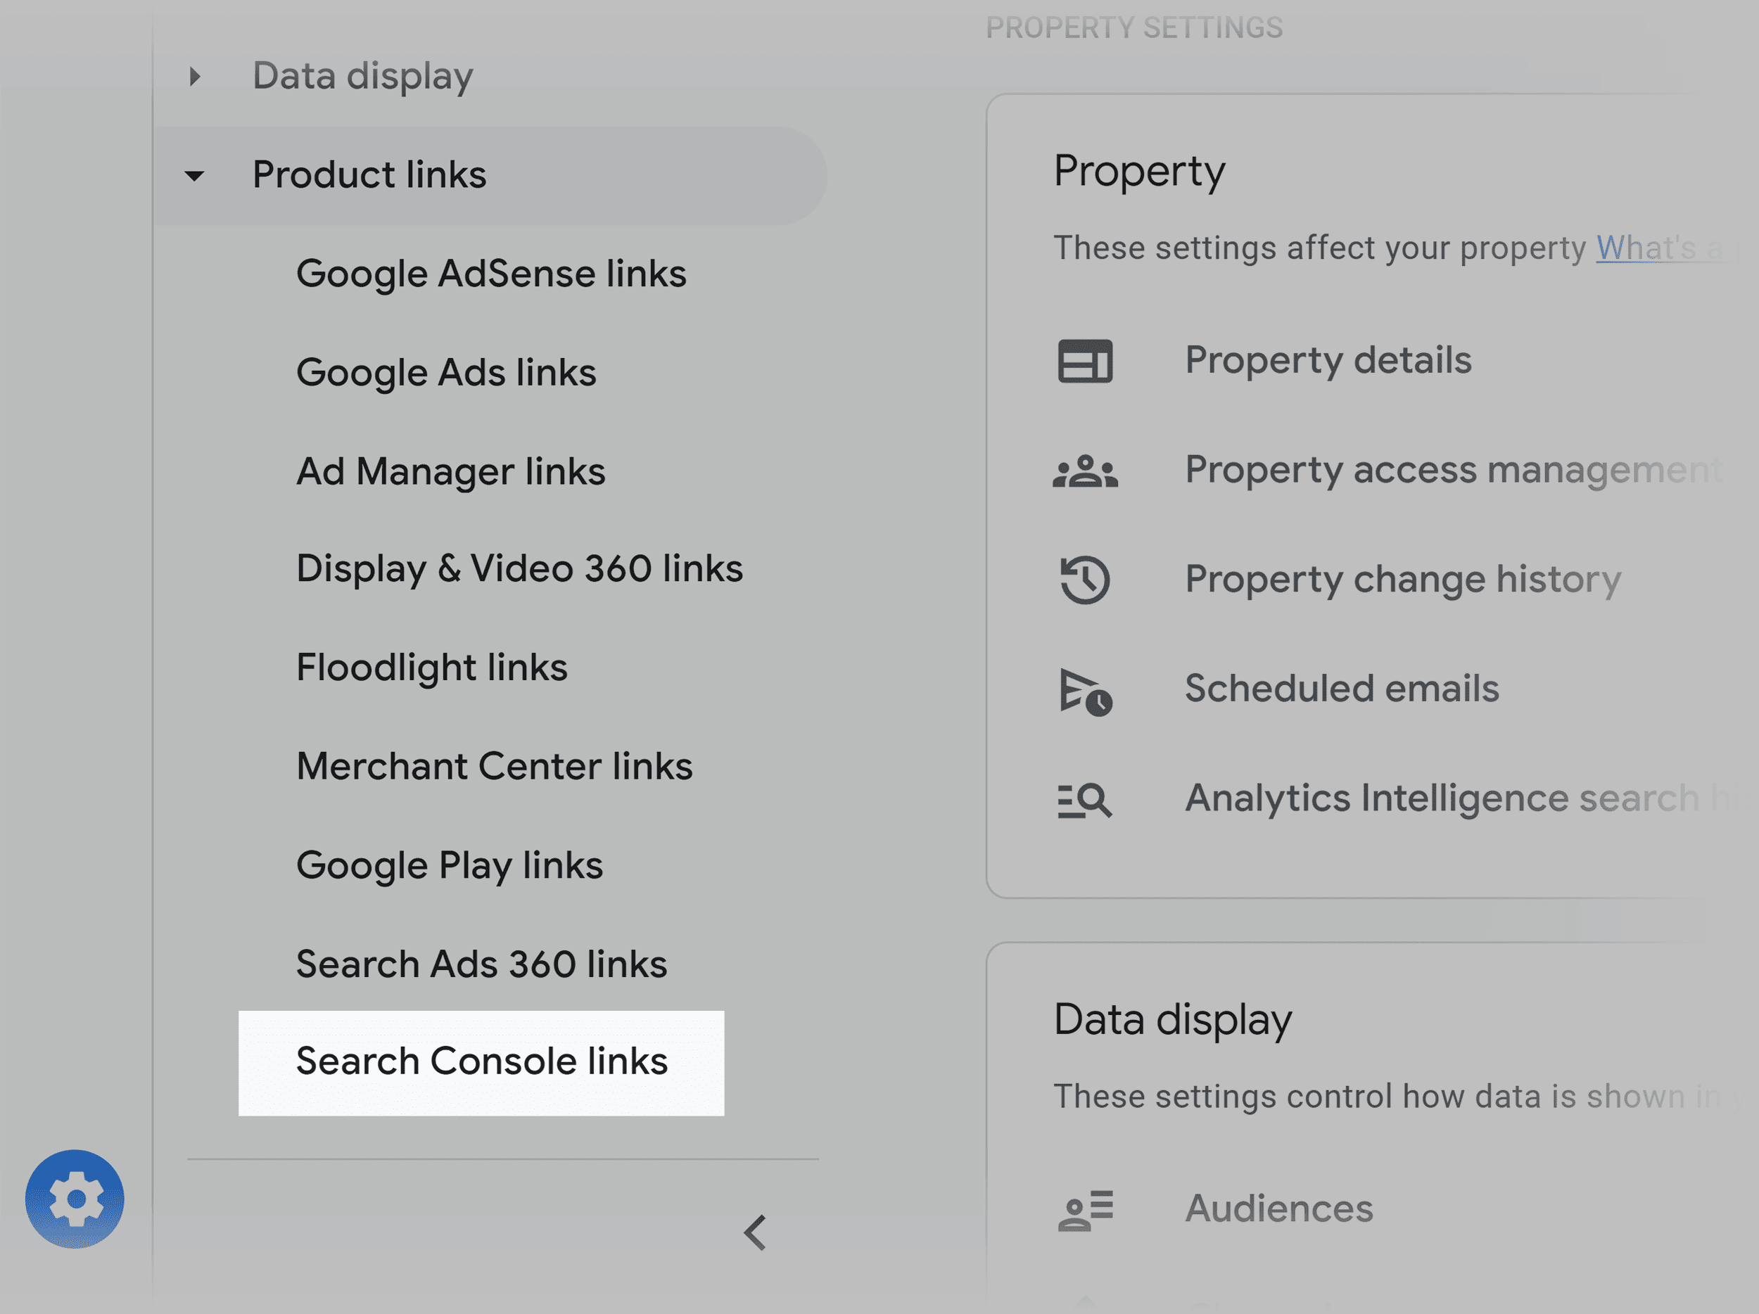Open Merchant Center links
The height and width of the screenshot is (1314, 1759).
coord(494,766)
